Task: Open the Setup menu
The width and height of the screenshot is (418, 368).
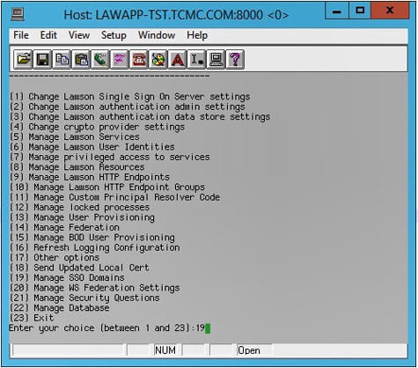Action: pos(114,35)
